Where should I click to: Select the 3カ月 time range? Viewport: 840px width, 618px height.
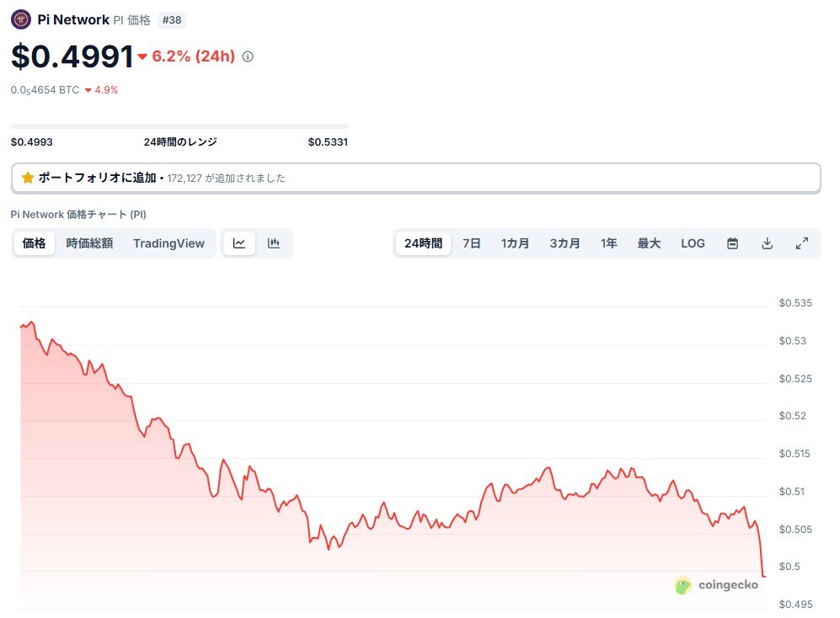pyautogui.click(x=564, y=243)
